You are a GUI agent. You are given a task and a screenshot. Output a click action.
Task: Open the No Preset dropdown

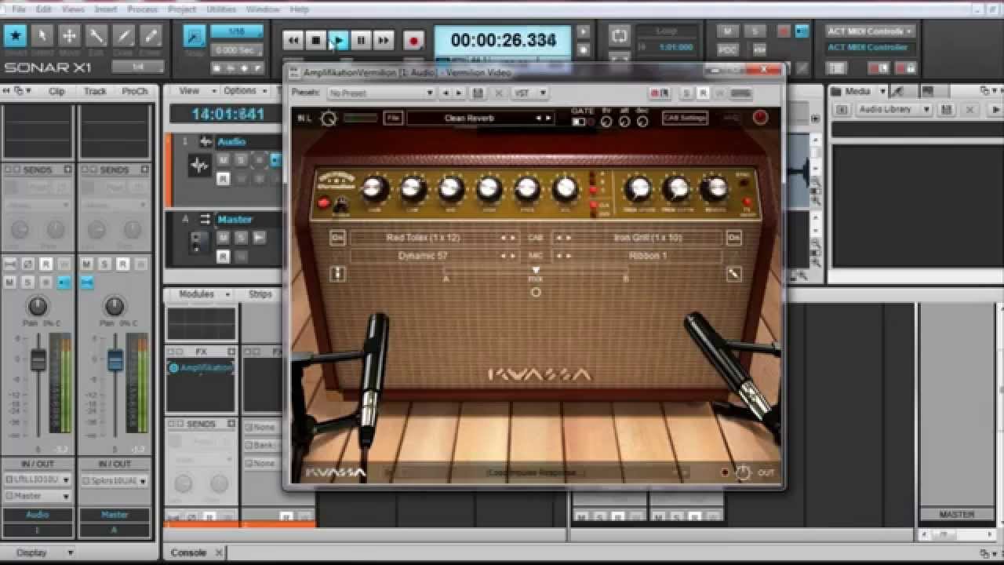381,93
